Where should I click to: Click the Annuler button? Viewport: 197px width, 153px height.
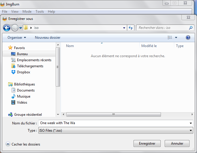tap(177, 143)
